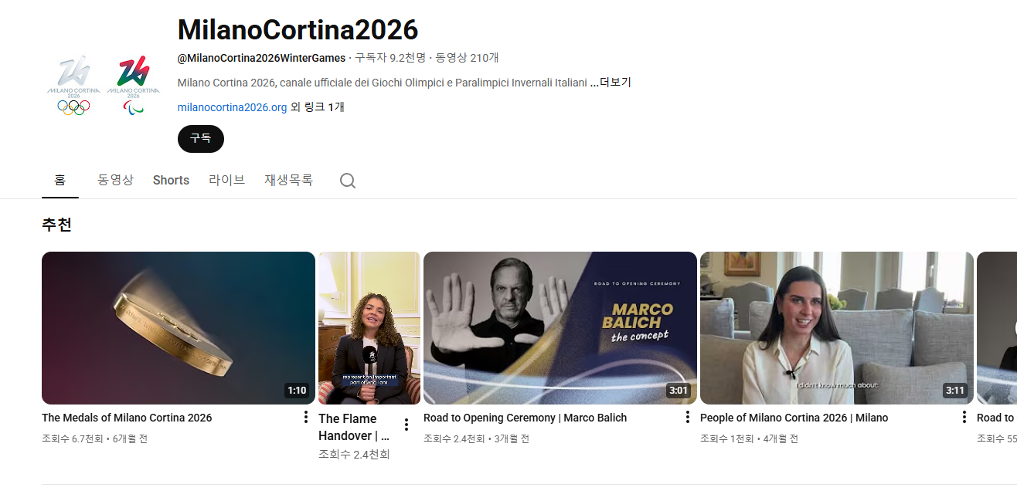
Task: Click the @MilanoCortina2026WinterGames handle
Action: coord(261,58)
